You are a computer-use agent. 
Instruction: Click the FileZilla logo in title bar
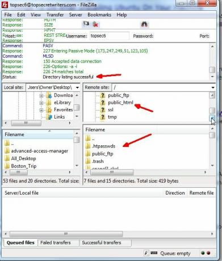[x=5, y=5]
